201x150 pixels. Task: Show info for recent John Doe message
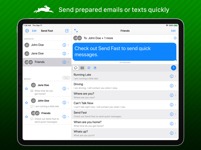[64, 103]
